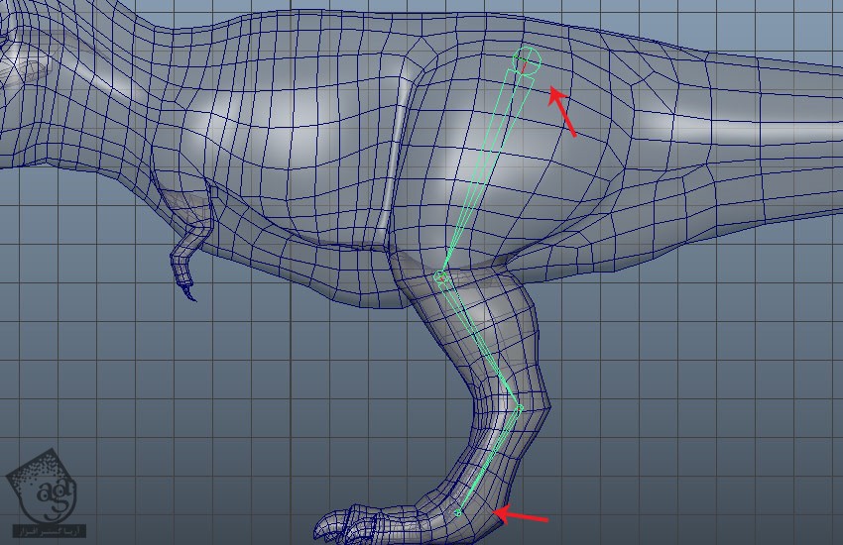The image size is (843, 545).
Task: Select the large hip joint circle
Action: click(x=527, y=60)
